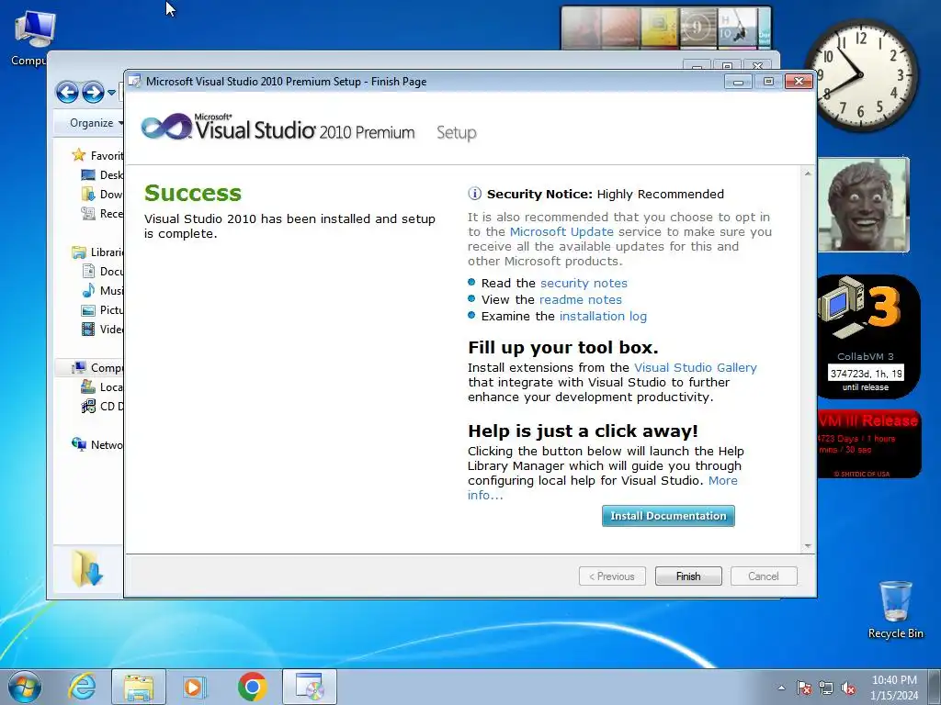The width and height of the screenshot is (941, 705).
Task: Click Forward arrow in Explorer window
Action: tap(93, 93)
